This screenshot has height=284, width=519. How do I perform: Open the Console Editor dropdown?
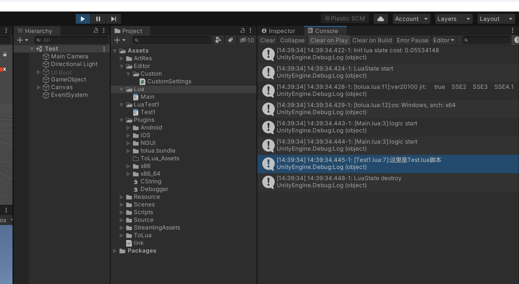[x=444, y=40]
